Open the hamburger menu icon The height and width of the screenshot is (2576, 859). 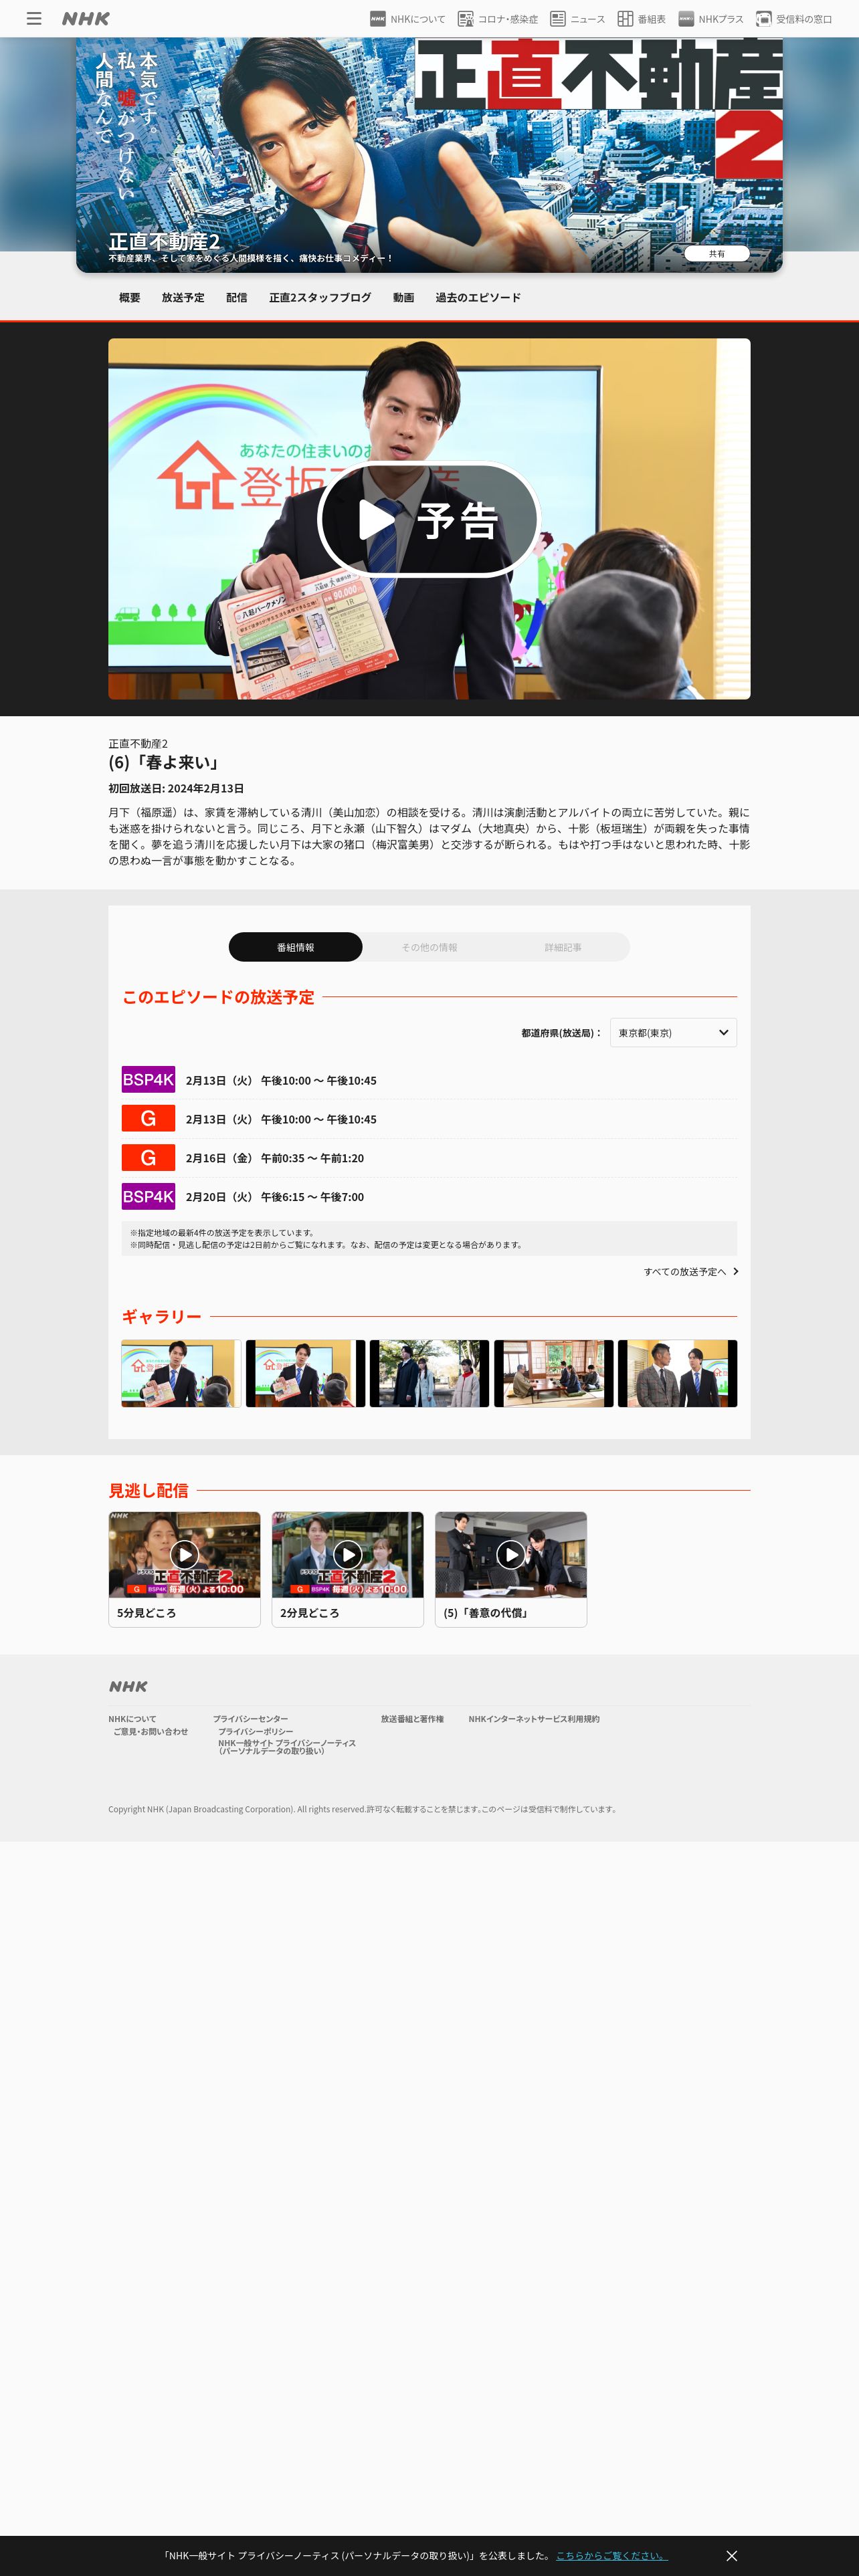click(34, 18)
